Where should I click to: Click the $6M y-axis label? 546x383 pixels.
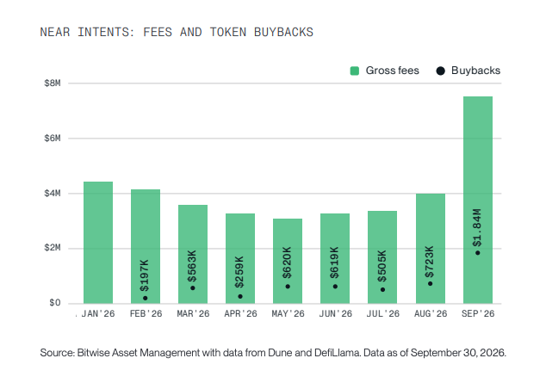click(53, 139)
